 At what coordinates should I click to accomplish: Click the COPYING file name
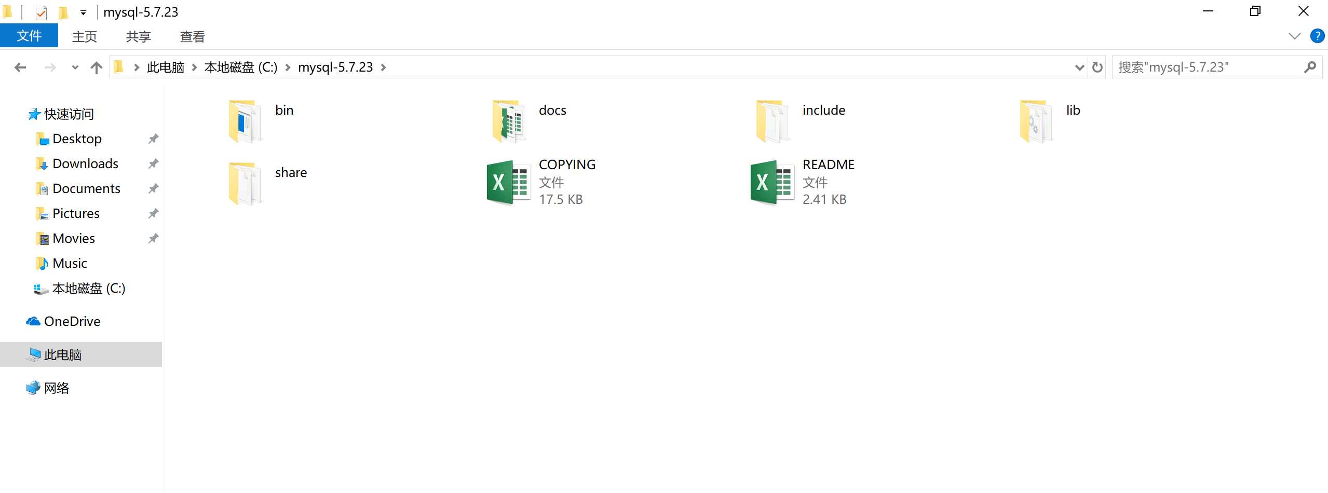(567, 165)
